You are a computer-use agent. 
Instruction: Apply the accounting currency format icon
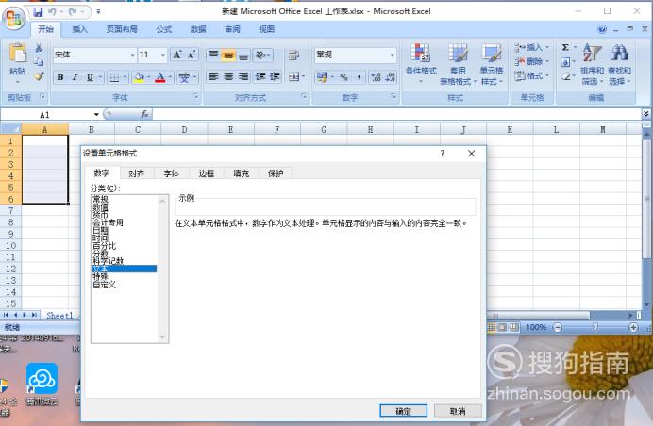[x=322, y=77]
